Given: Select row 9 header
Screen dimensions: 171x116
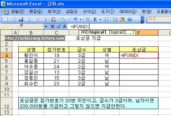Looking at the screenshot, I should [x=6, y=84].
